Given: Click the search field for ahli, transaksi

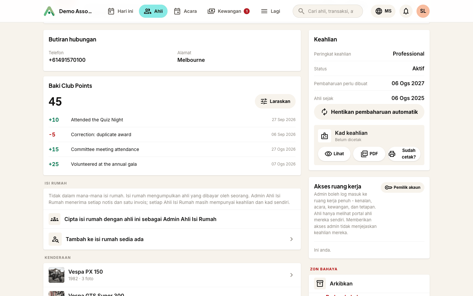Looking at the screenshot, I should (x=328, y=11).
